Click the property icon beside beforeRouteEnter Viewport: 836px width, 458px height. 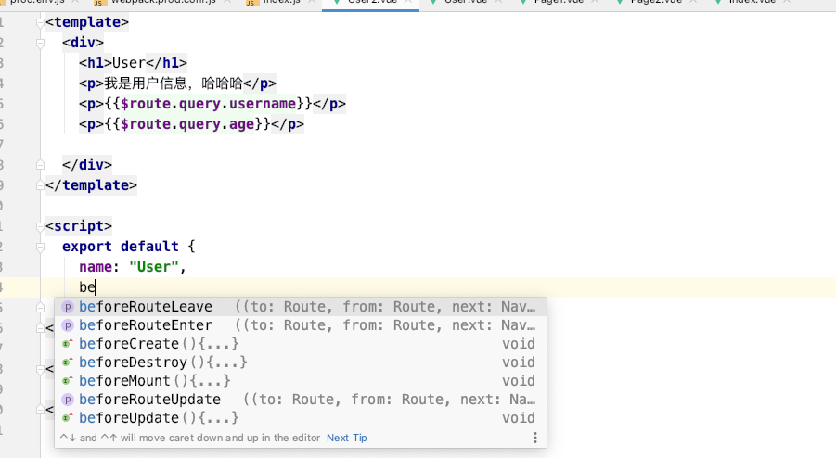68,325
